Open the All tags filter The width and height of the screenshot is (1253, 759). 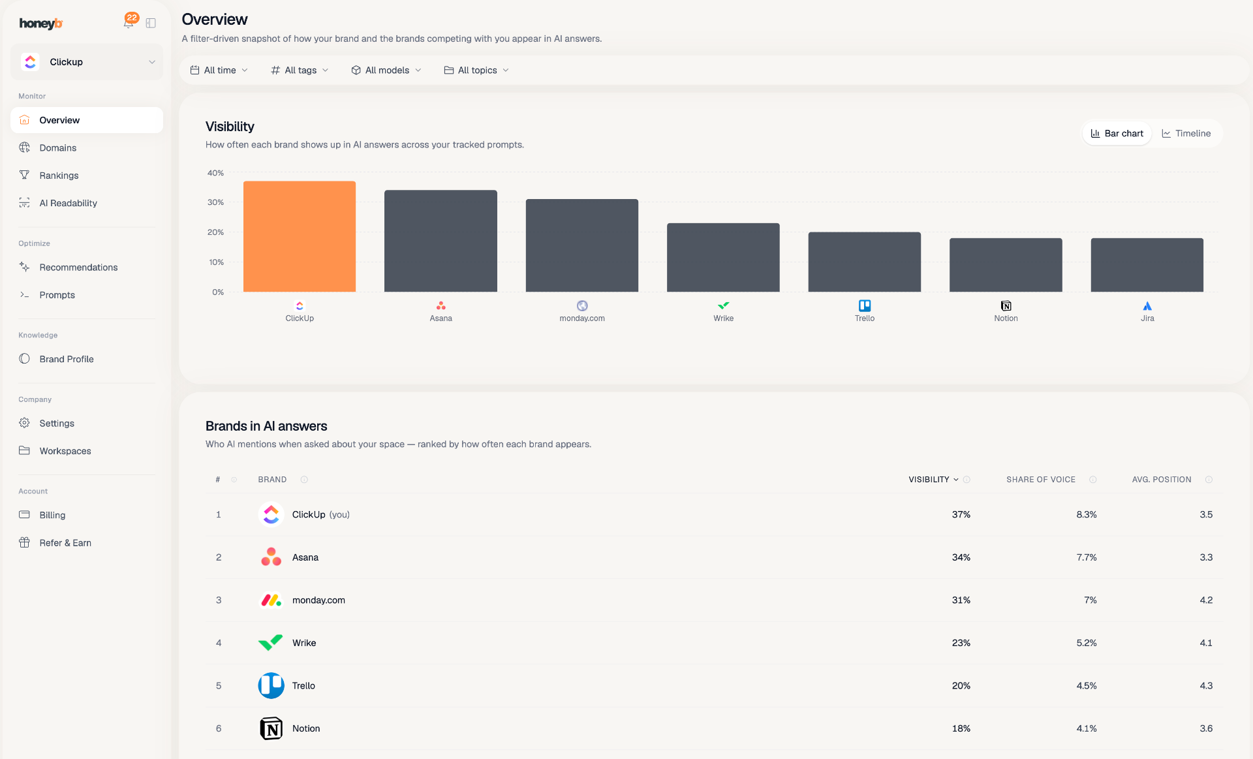300,70
